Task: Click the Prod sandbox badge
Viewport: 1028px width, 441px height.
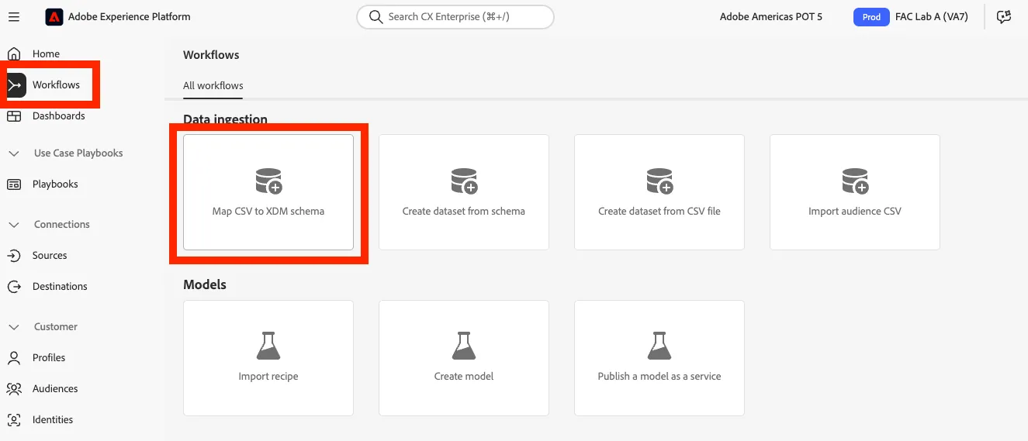Action: coord(871,17)
